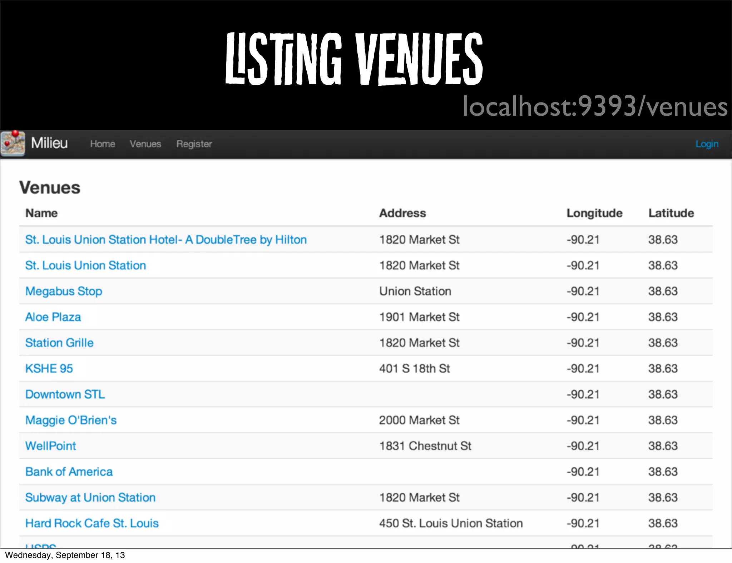Screen dimensions: 732x563
Task: Open the Milieu brand link
Action: [49, 143]
